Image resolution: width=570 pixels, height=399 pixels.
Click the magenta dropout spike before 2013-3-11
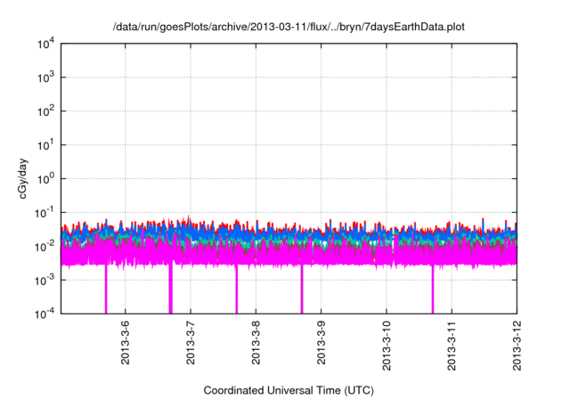click(x=433, y=289)
